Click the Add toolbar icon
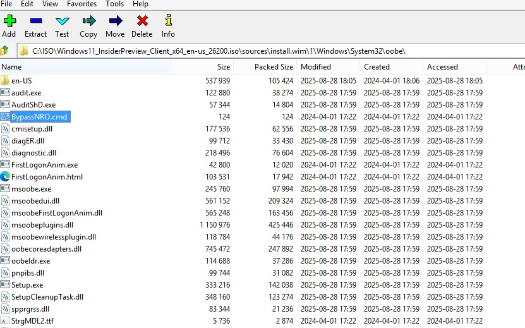This screenshot has width=525, height=328. click(x=9, y=21)
